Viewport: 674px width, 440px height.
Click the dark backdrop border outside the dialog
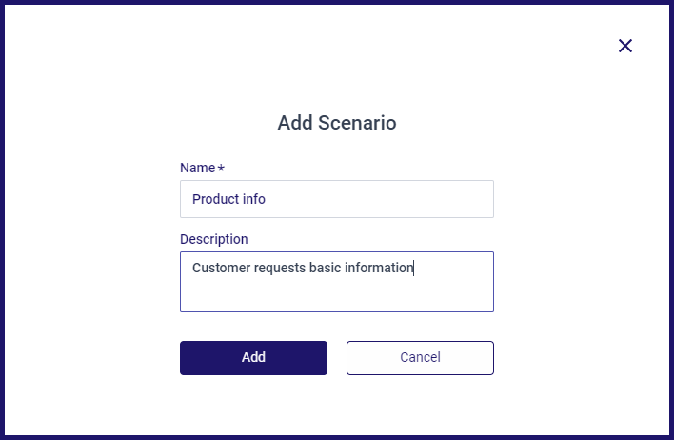click(2, 220)
